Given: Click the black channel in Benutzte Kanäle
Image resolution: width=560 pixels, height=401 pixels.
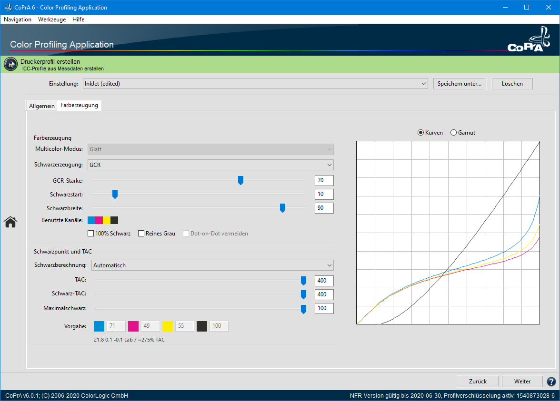Looking at the screenshot, I should click(114, 220).
